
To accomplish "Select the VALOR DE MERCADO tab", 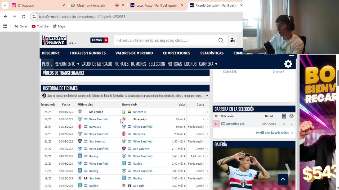I will [97, 64].
